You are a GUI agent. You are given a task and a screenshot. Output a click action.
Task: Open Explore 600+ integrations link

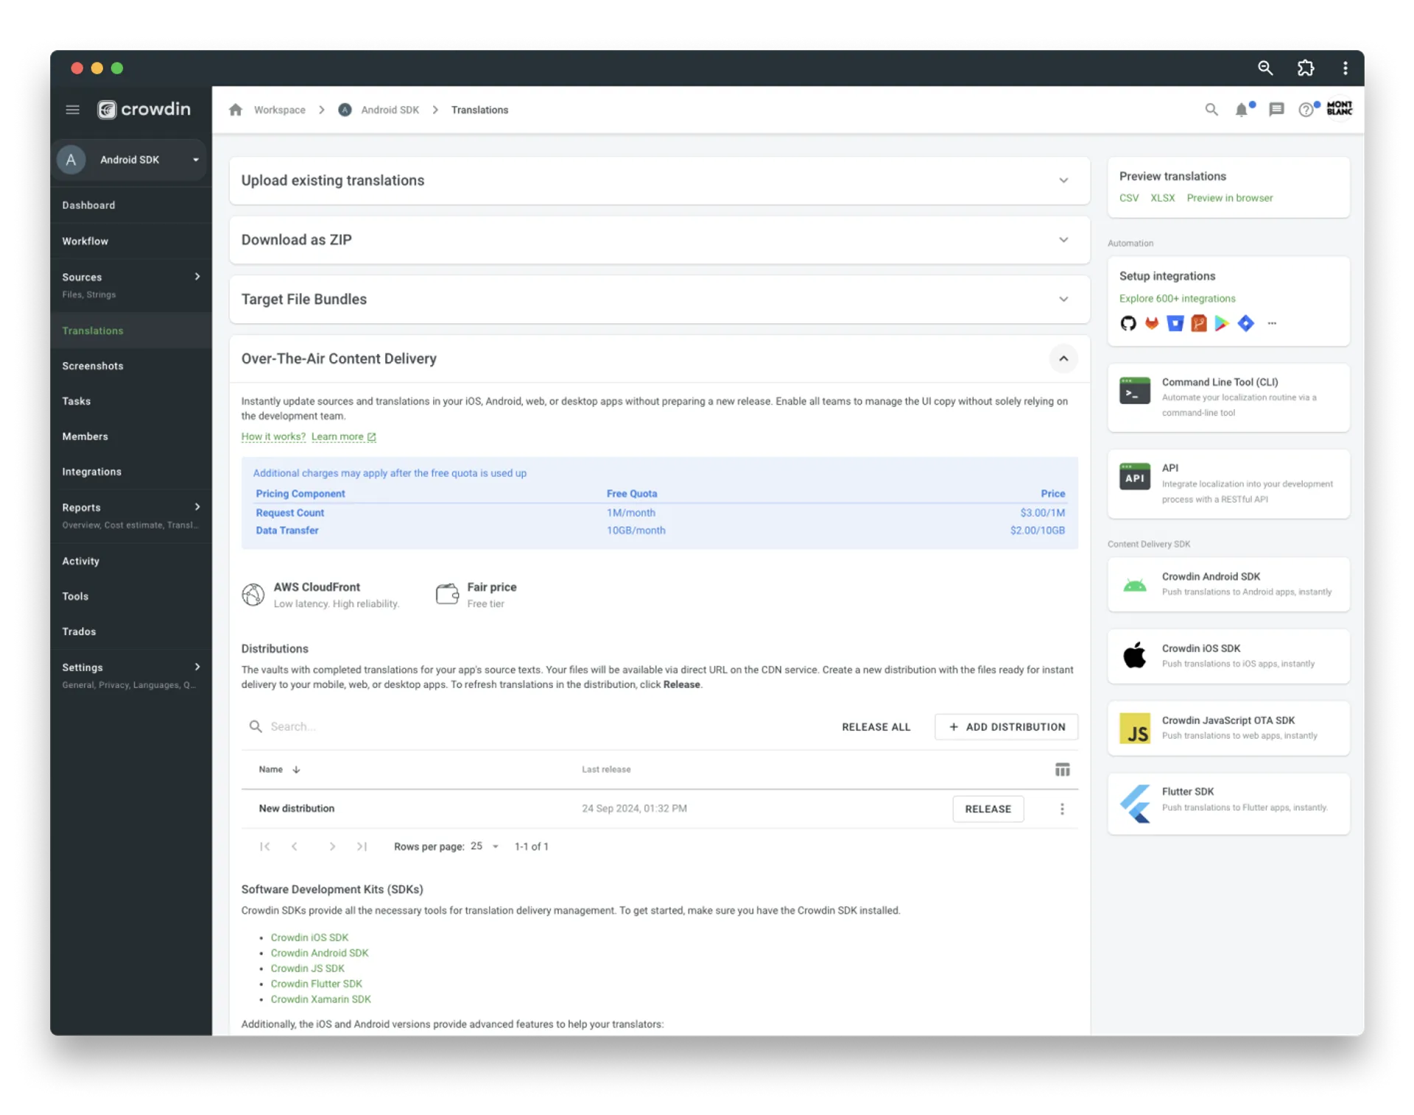point(1177,298)
